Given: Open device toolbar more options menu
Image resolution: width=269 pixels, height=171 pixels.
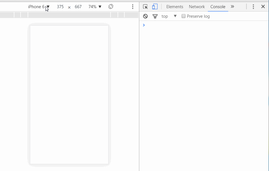Looking at the screenshot, I should (133, 7).
